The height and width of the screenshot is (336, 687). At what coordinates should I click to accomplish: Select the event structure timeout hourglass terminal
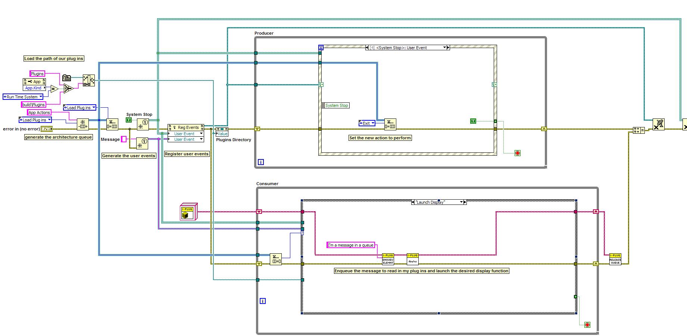click(321, 48)
